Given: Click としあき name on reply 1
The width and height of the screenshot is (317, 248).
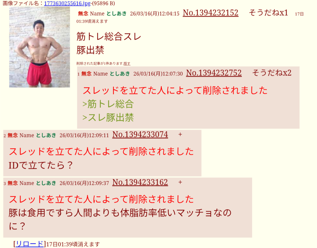Looking at the screenshot, I should [x=120, y=74].
